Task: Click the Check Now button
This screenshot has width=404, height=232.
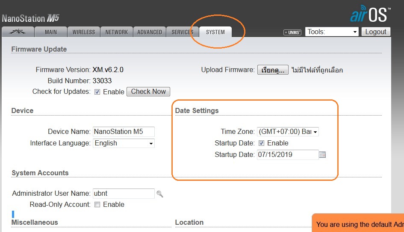Action: pyautogui.click(x=148, y=92)
